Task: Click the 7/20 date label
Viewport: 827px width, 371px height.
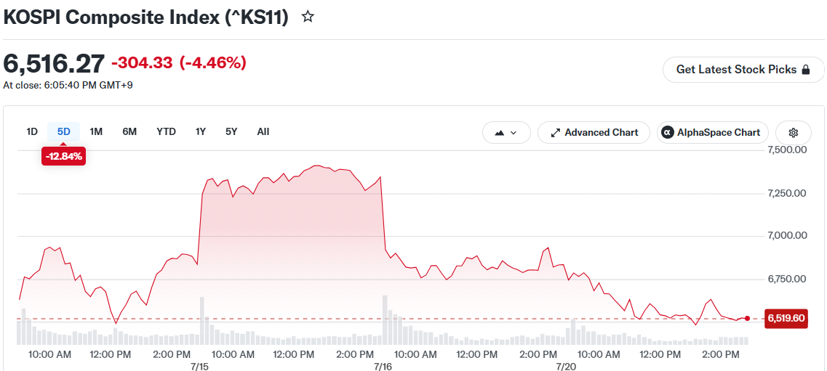Action: 565,365
